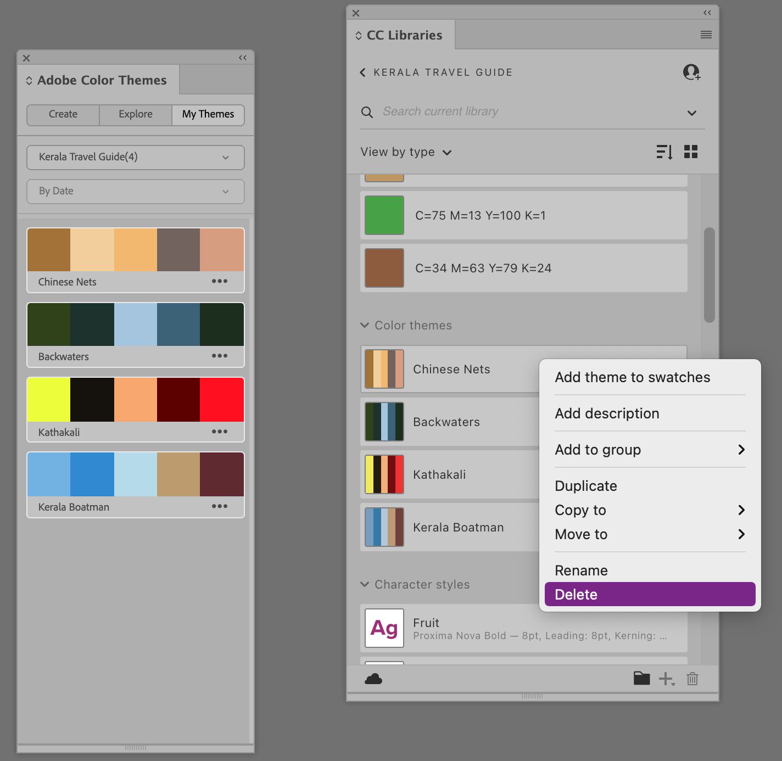Close the Adobe Color Themes panel
Screen dimensions: 782x761
pos(26,58)
